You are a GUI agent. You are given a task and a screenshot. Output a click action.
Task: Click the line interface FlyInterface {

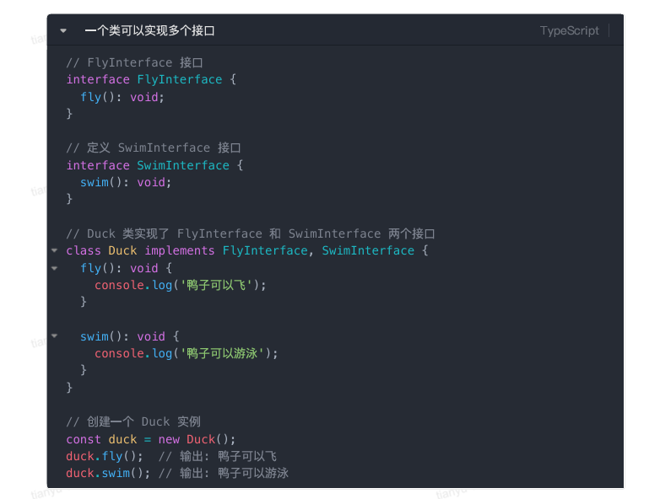[x=151, y=79]
